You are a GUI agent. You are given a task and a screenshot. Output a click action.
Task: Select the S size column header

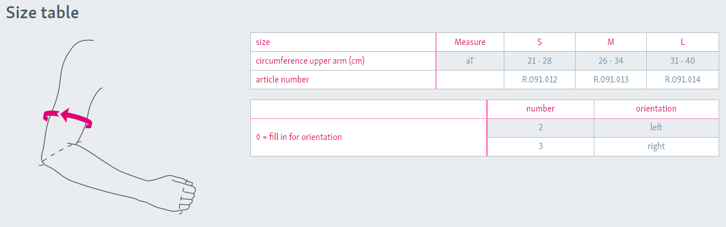(x=540, y=42)
